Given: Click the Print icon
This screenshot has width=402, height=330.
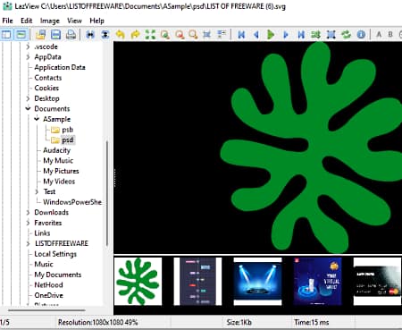Looking at the screenshot, I should (71, 35).
